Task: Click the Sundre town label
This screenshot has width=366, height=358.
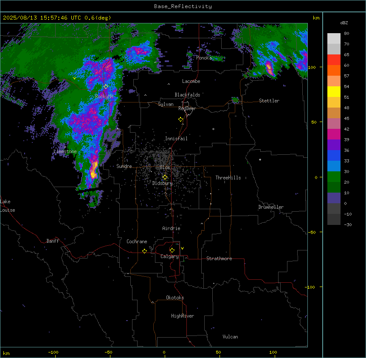Action: (x=124, y=166)
